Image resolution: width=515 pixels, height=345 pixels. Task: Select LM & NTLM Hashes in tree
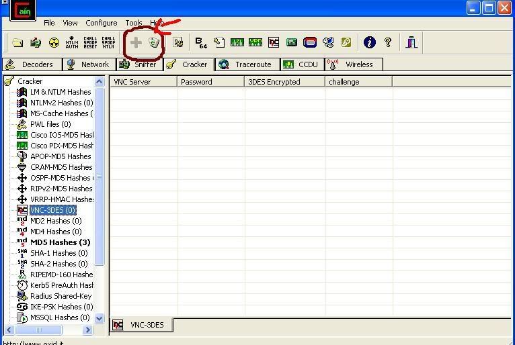61,92
